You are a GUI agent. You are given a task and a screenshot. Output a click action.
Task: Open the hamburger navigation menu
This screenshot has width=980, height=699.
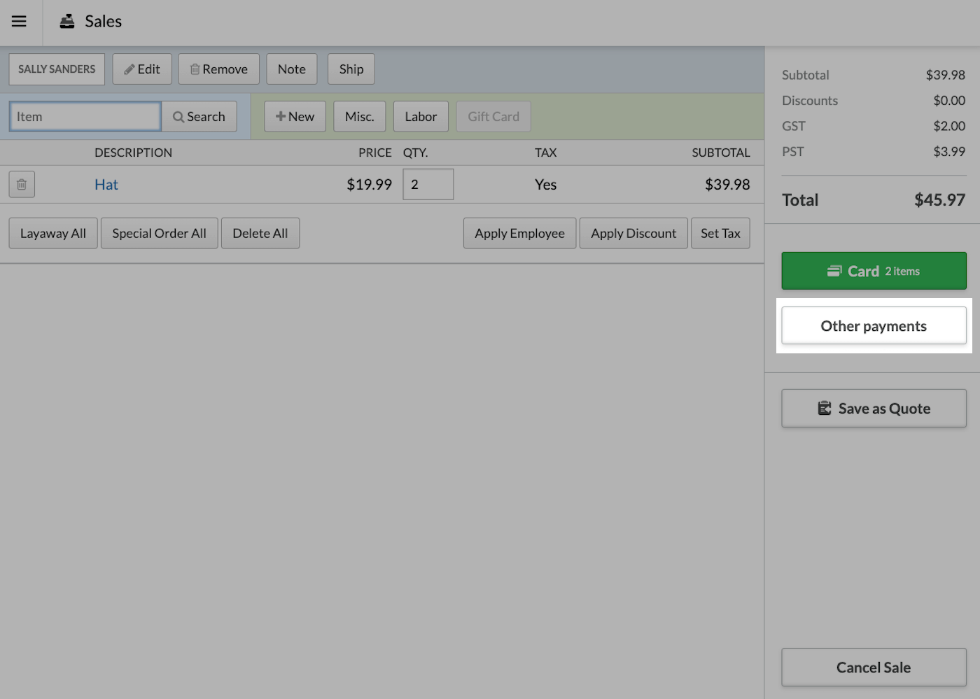[19, 21]
